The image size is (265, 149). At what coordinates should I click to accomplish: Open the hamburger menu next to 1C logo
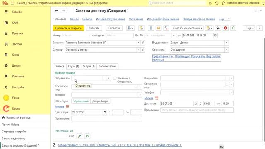click(12, 3)
